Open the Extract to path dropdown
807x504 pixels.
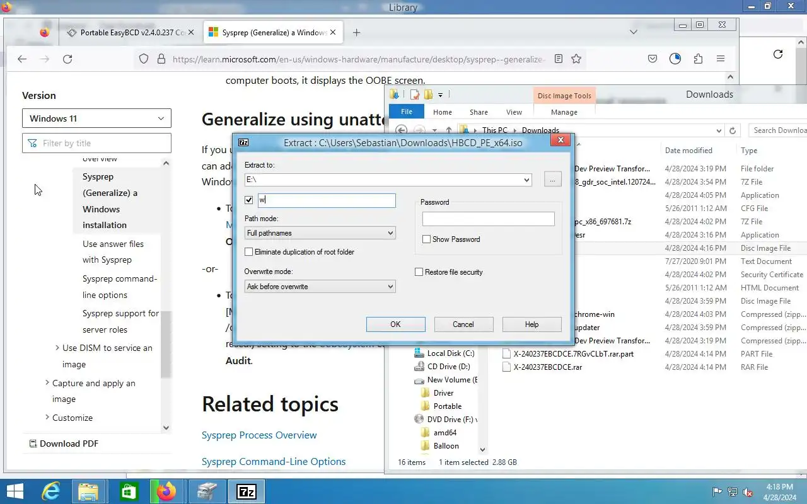[526, 180]
